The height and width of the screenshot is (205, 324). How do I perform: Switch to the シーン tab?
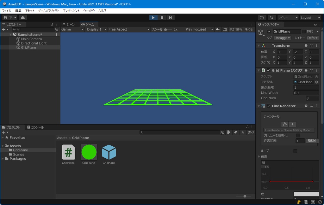69,24
